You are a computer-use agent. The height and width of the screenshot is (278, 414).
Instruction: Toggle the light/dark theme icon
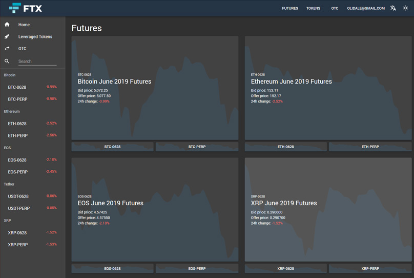click(x=405, y=8)
